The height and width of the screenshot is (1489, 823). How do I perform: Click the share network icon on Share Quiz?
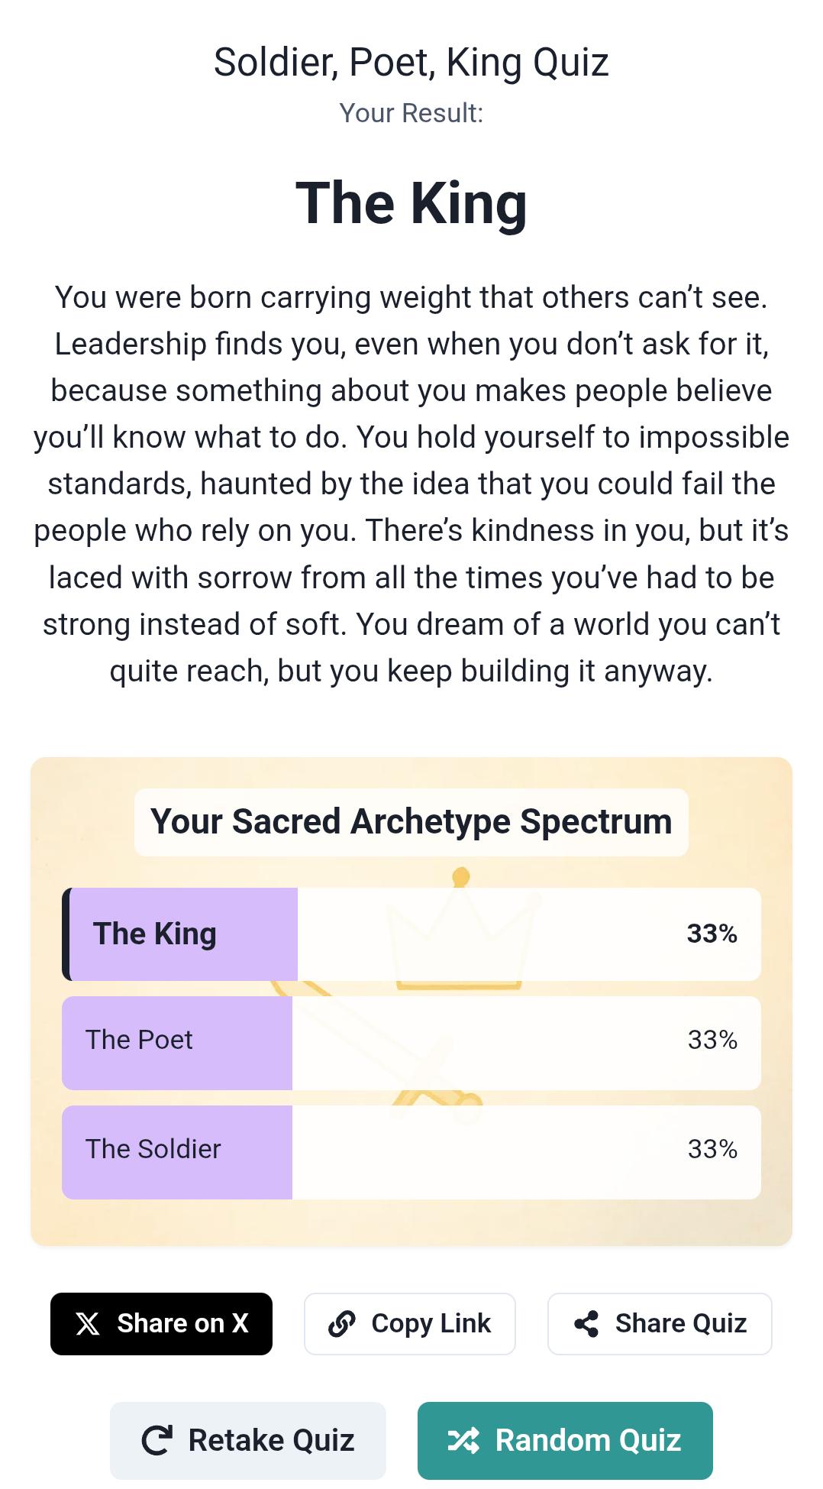coord(588,1323)
